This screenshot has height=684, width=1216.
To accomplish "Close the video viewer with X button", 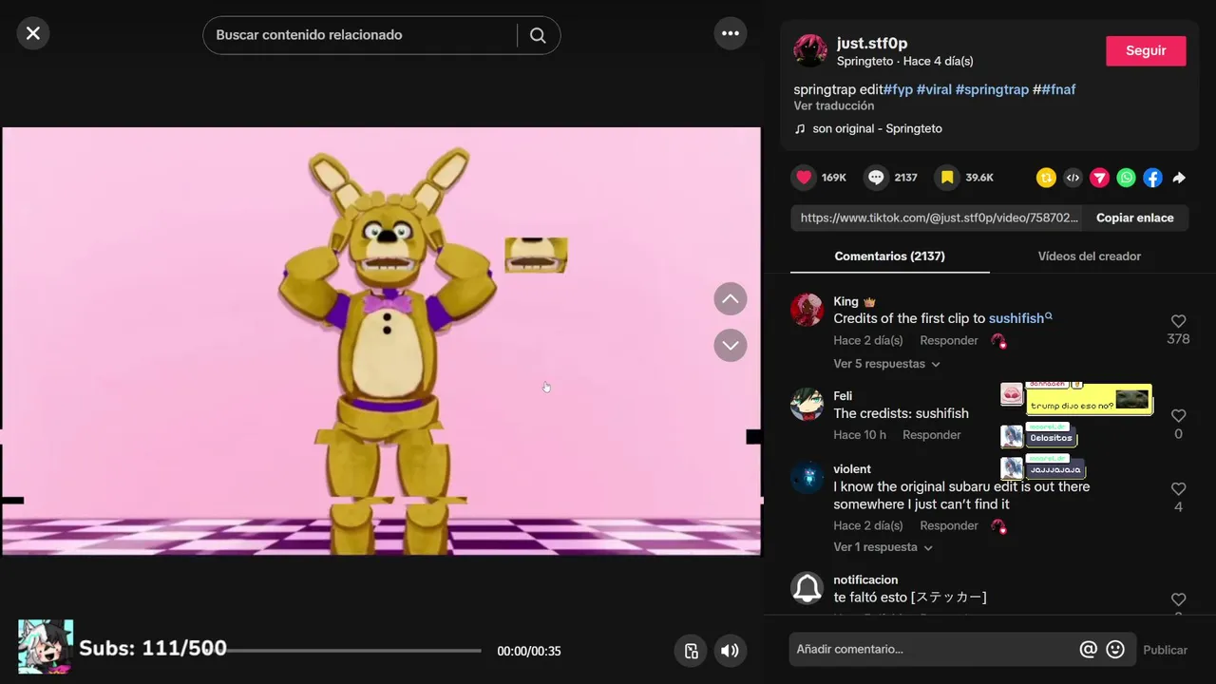I will point(33,34).
